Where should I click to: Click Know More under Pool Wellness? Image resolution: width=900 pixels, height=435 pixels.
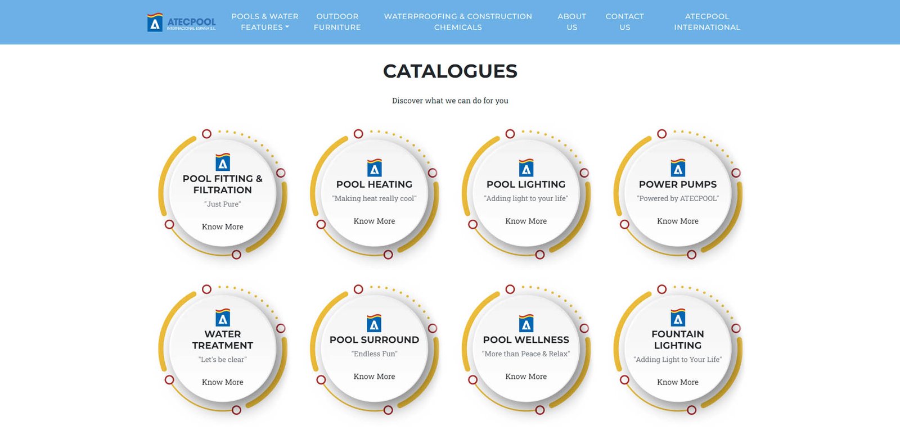[526, 376]
